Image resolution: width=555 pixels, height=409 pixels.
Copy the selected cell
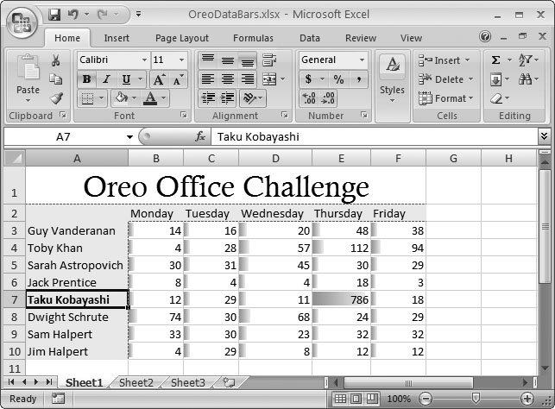click(x=55, y=79)
